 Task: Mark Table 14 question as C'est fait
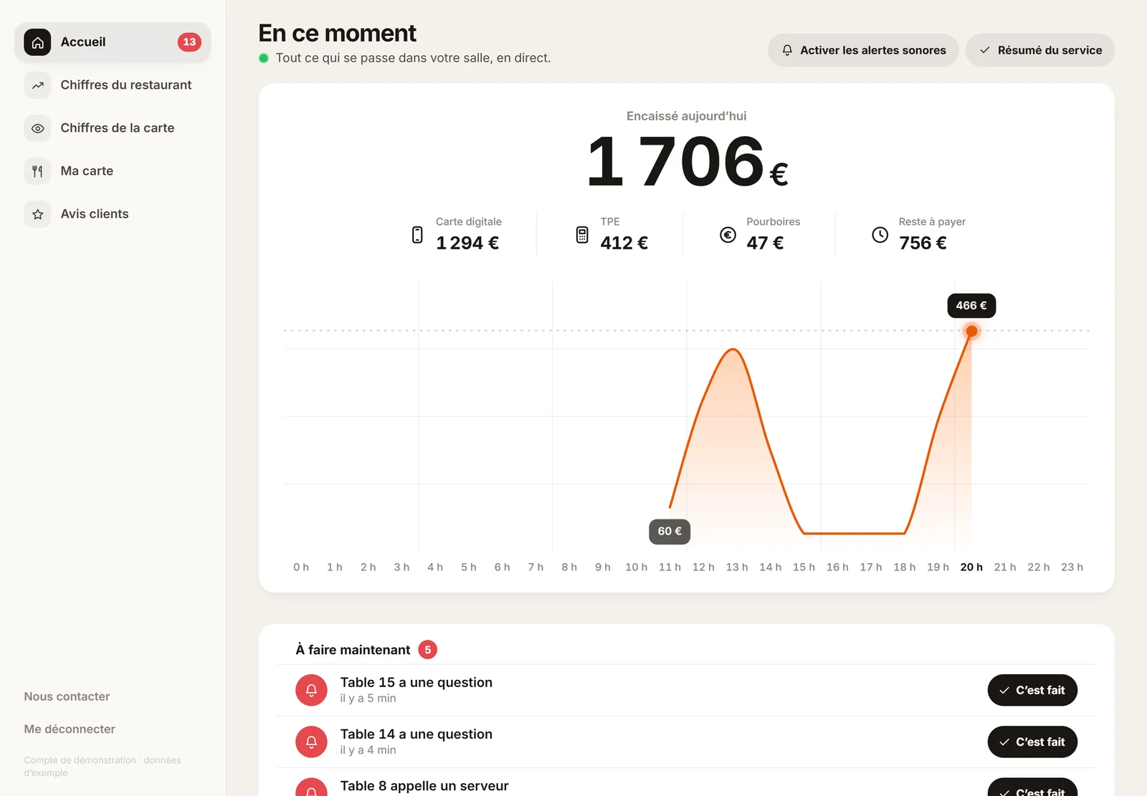pyautogui.click(x=1032, y=742)
